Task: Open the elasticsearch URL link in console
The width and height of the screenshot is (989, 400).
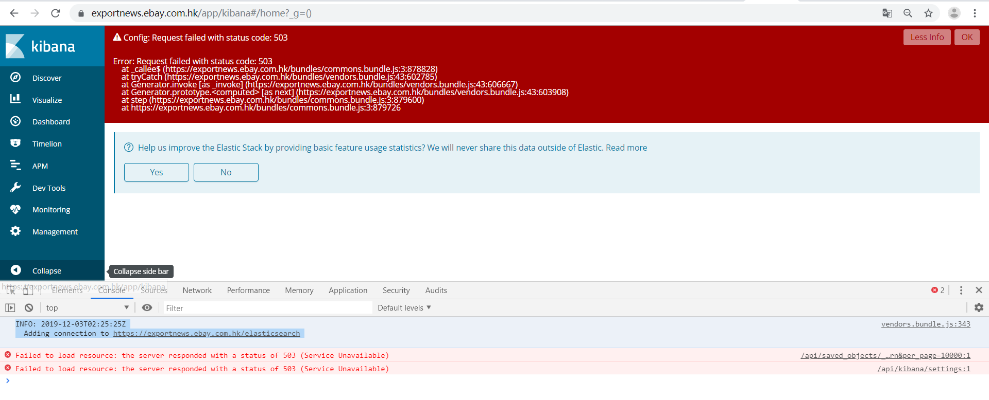Action: pos(207,333)
